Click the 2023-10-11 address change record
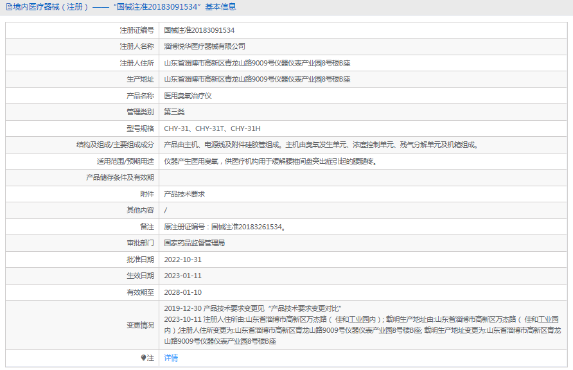Screen dimensions: 573x370 coord(362,330)
